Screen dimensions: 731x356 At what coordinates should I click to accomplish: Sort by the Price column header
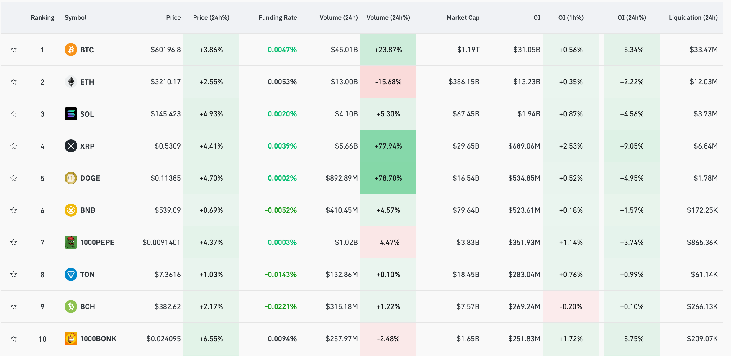173,18
